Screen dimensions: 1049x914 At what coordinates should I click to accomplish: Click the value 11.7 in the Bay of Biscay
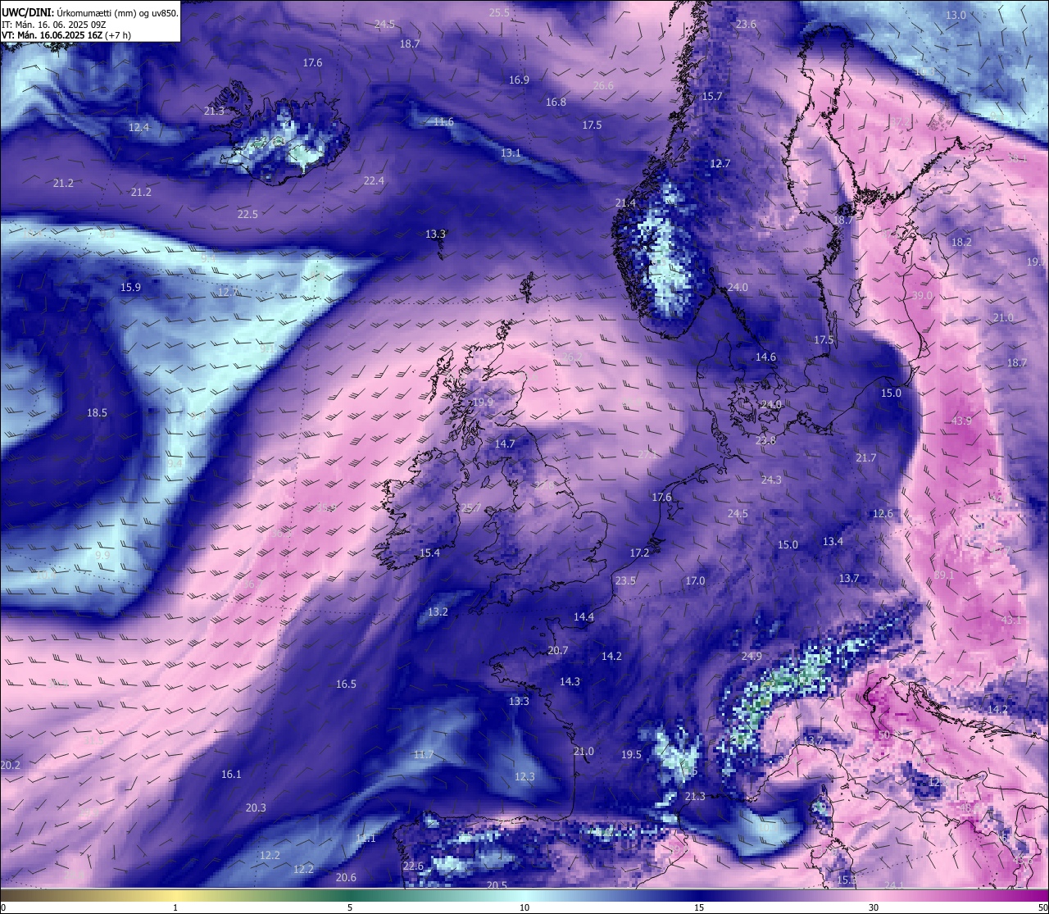coord(424,754)
